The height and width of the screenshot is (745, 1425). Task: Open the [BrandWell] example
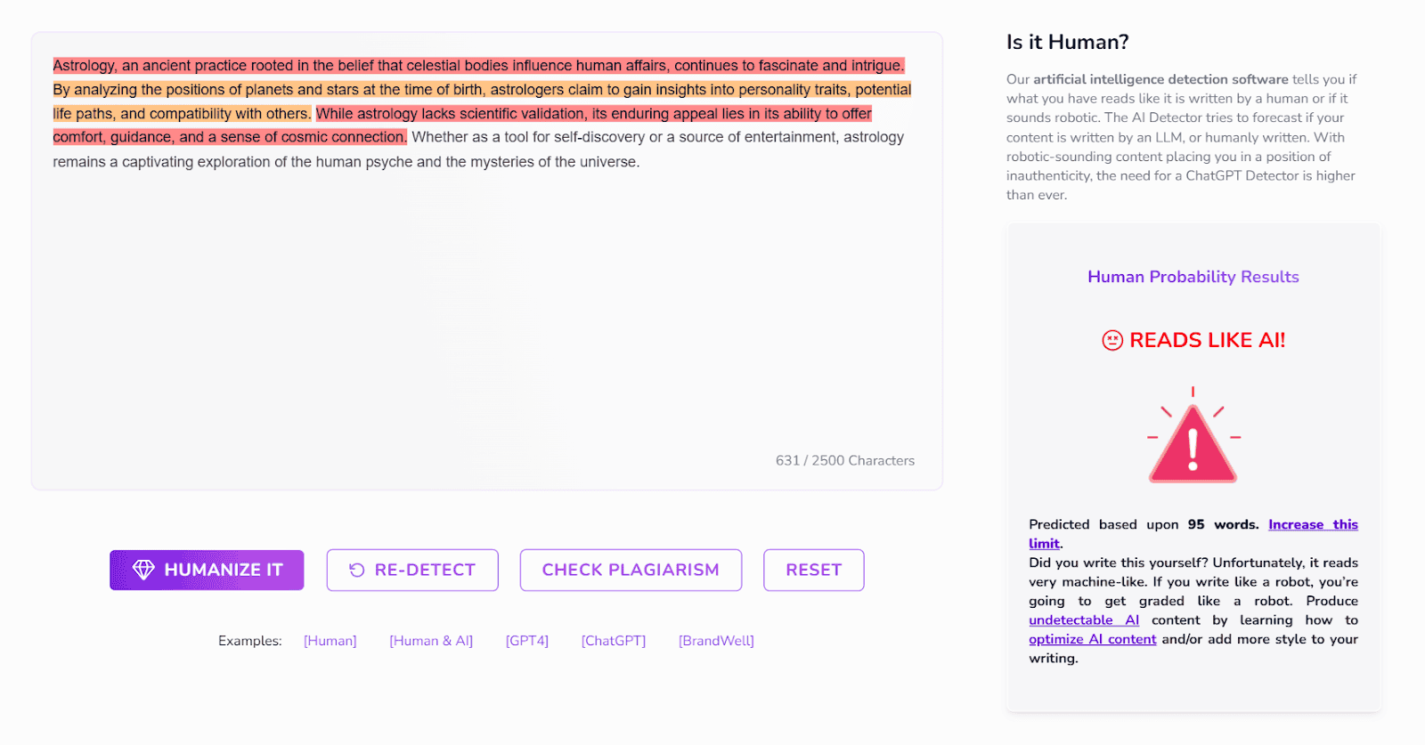(716, 641)
